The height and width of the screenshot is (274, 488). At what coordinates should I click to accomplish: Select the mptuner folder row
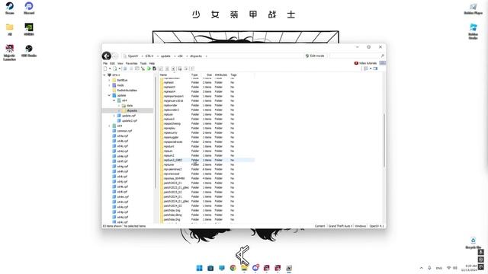[207, 164]
